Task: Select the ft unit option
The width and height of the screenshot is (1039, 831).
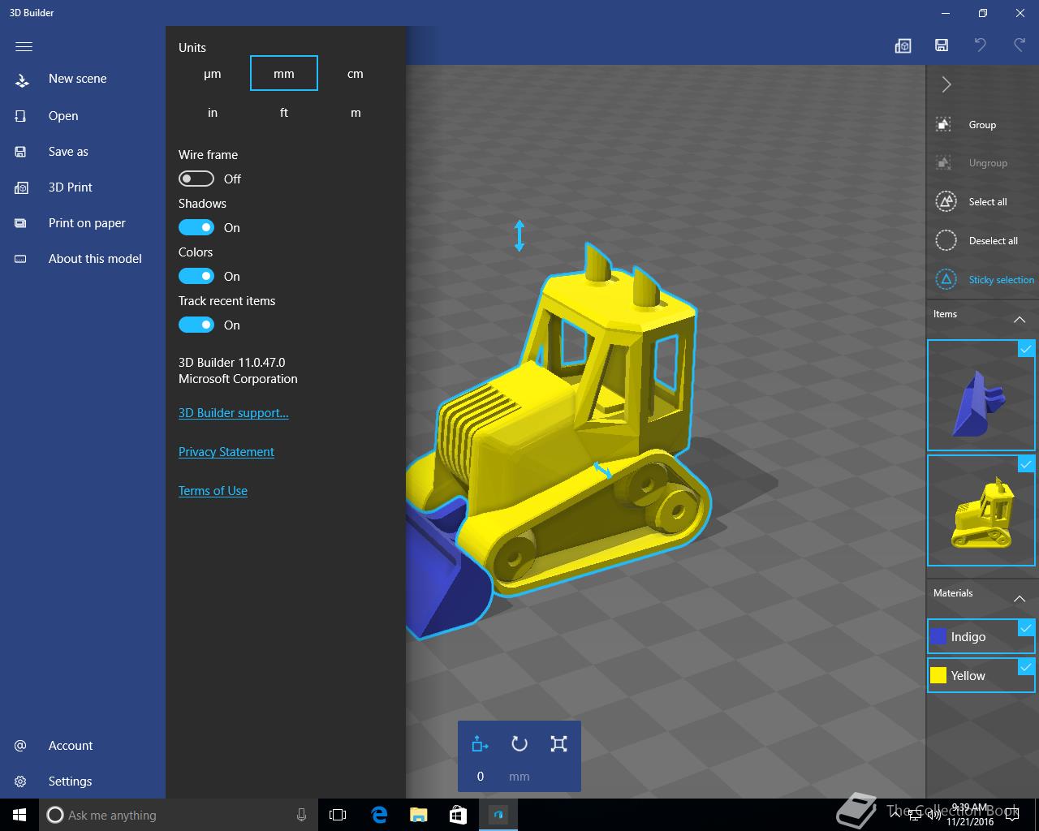Action: point(284,113)
